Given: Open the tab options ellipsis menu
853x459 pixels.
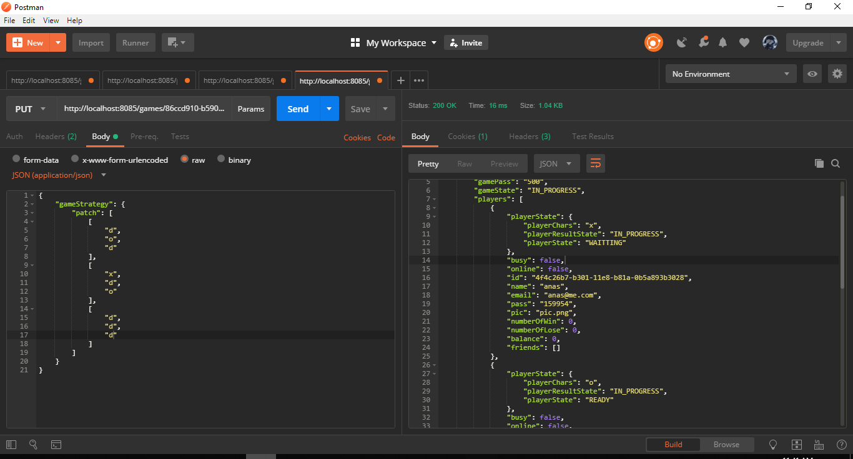Looking at the screenshot, I should pyautogui.click(x=419, y=80).
